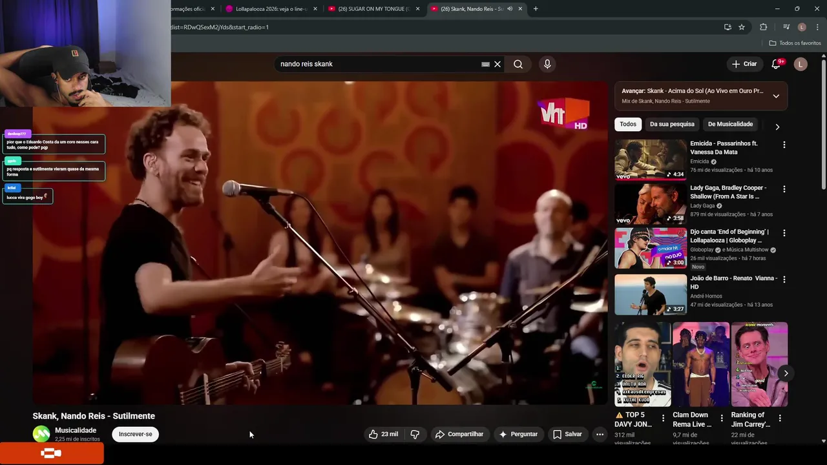
Task: Show more filter chips with the right arrow
Action: pyautogui.click(x=777, y=127)
